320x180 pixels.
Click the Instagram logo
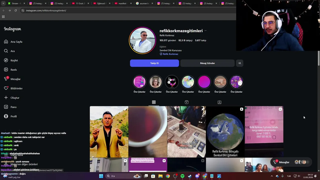point(12,29)
